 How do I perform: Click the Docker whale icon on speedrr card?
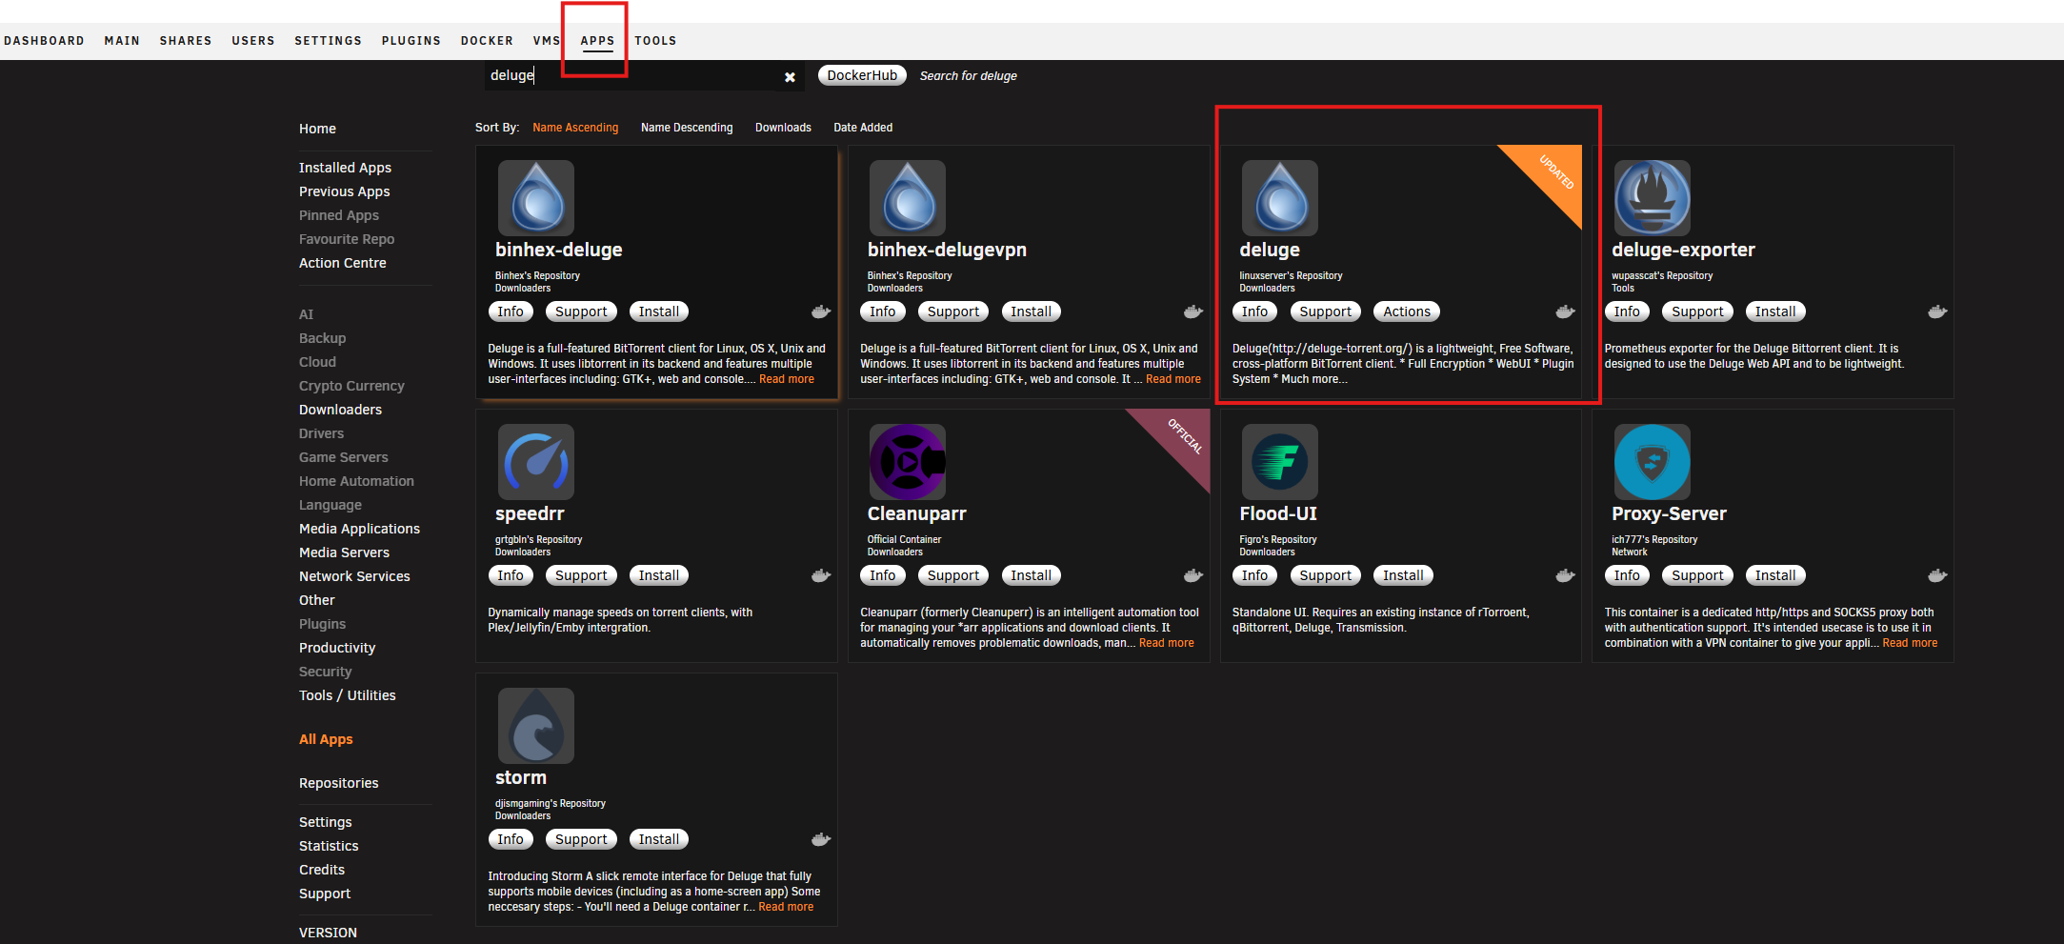821,575
